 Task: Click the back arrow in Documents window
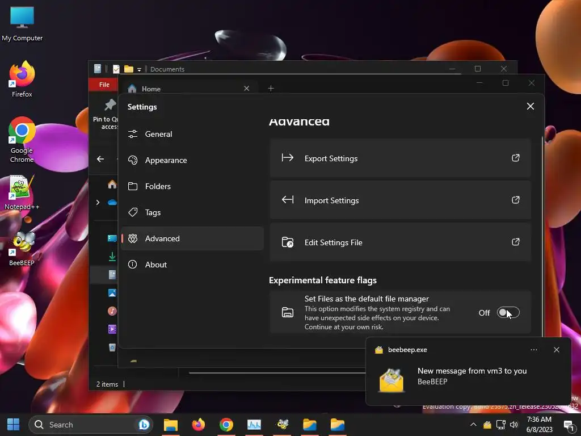point(100,159)
